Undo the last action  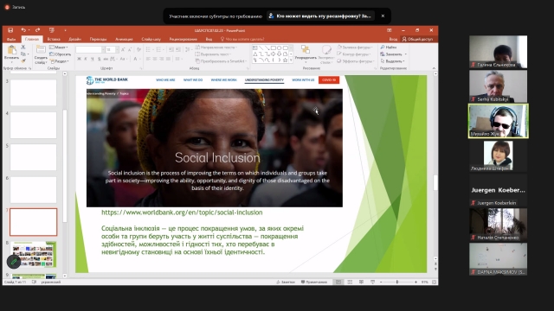pos(23,30)
